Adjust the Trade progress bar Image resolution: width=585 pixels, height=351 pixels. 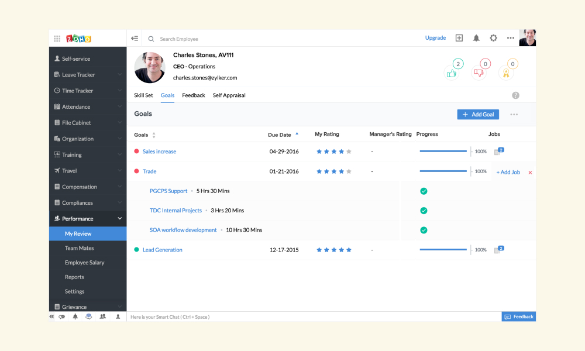(x=443, y=171)
